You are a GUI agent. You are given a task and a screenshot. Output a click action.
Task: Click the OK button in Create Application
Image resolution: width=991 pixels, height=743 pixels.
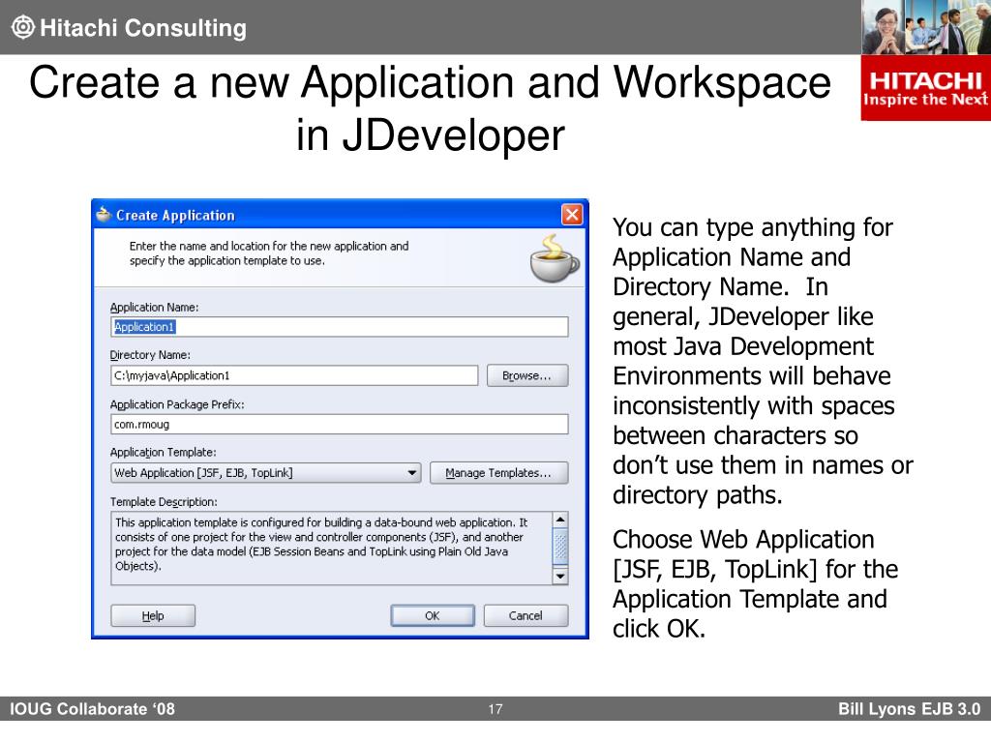tap(433, 615)
